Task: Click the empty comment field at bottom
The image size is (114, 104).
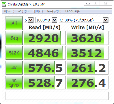Action: pos(57,96)
